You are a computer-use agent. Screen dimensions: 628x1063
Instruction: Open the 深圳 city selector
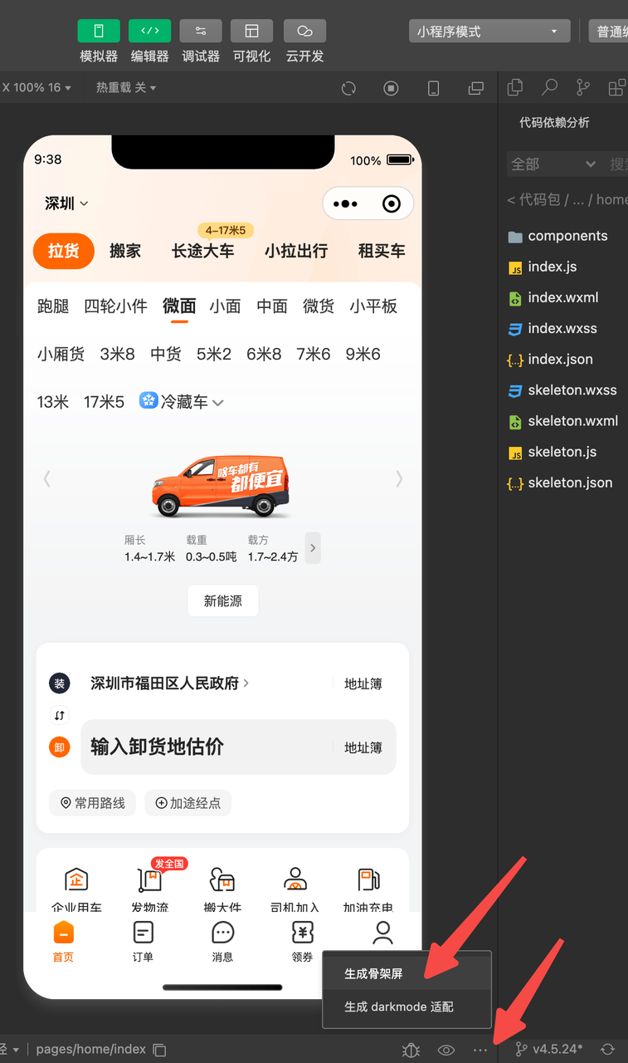coord(66,203)
